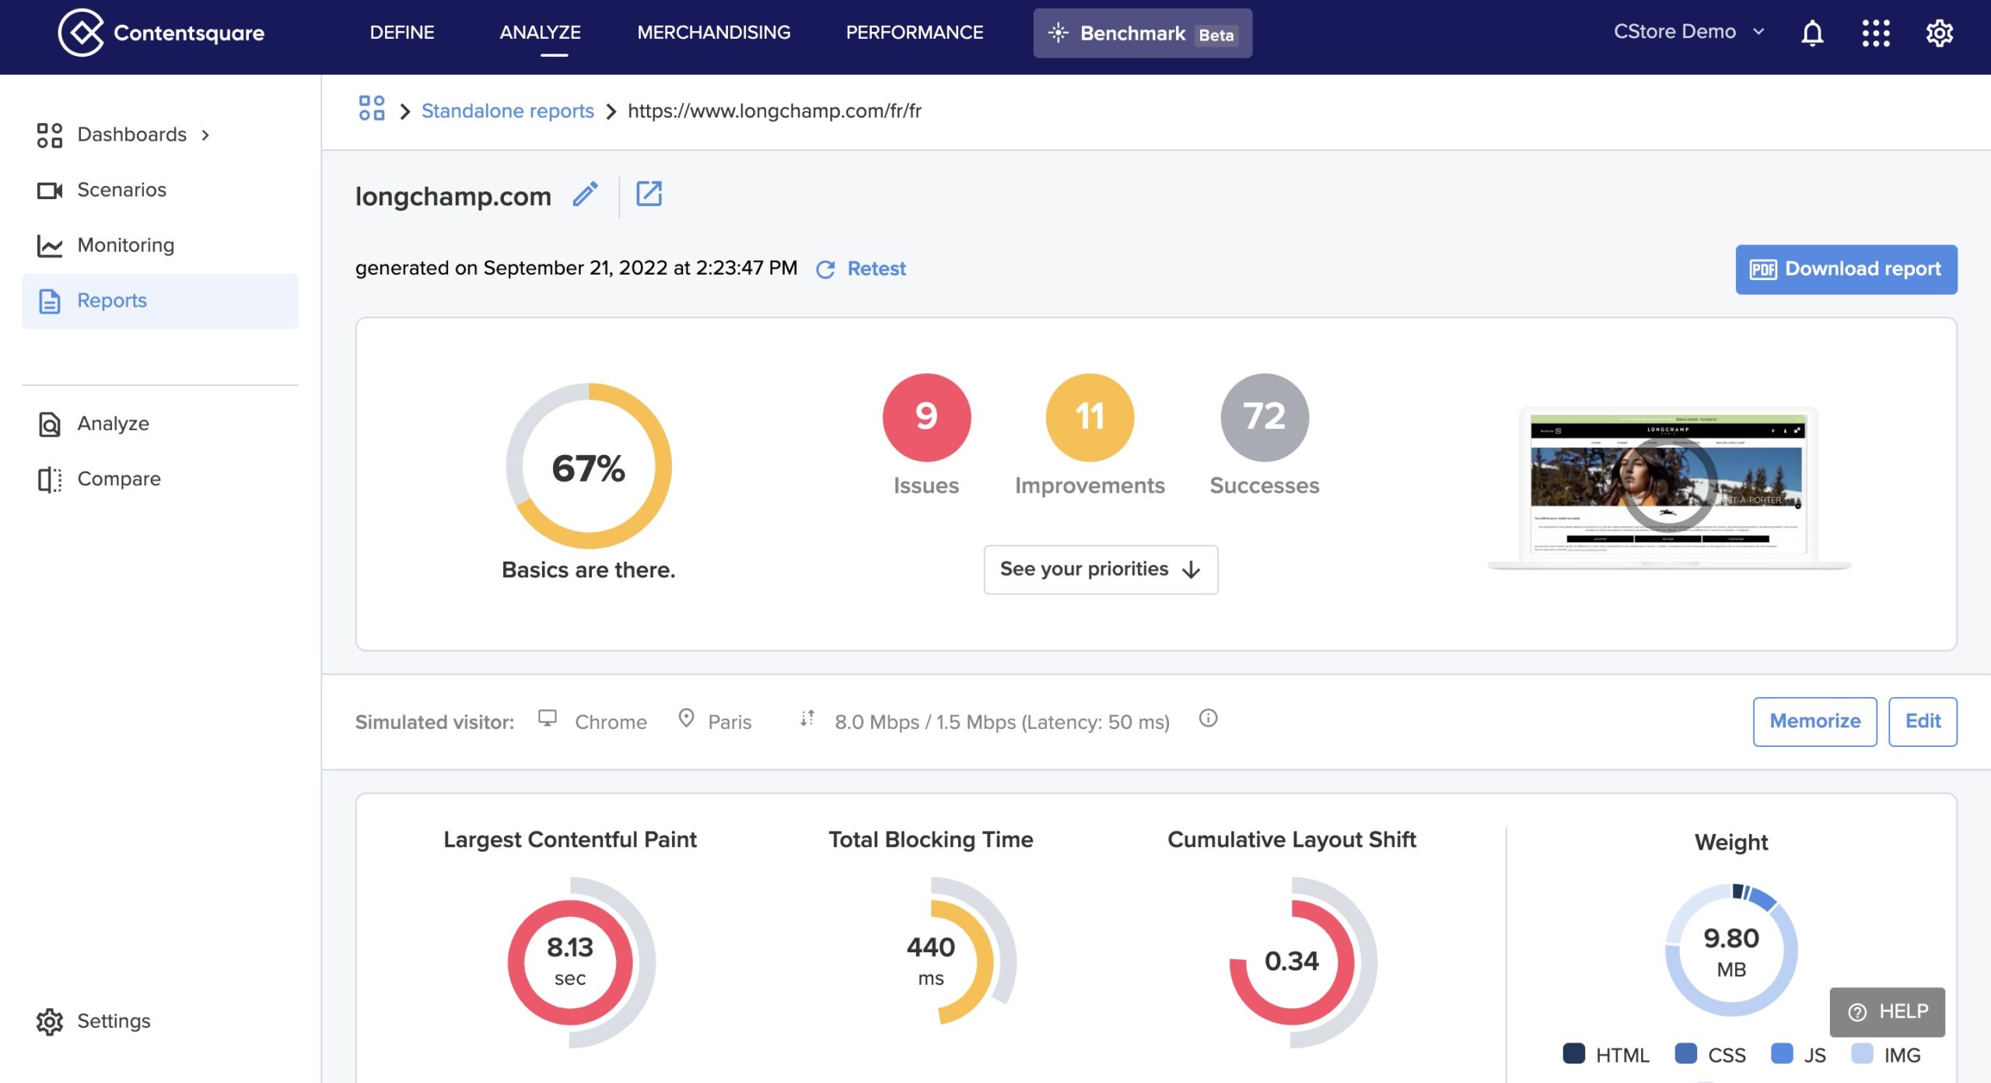The width and height of the screenshot is (1991, 1083).
Task: Open the Benchmark Beta tab
Action: pos(1142,33)
